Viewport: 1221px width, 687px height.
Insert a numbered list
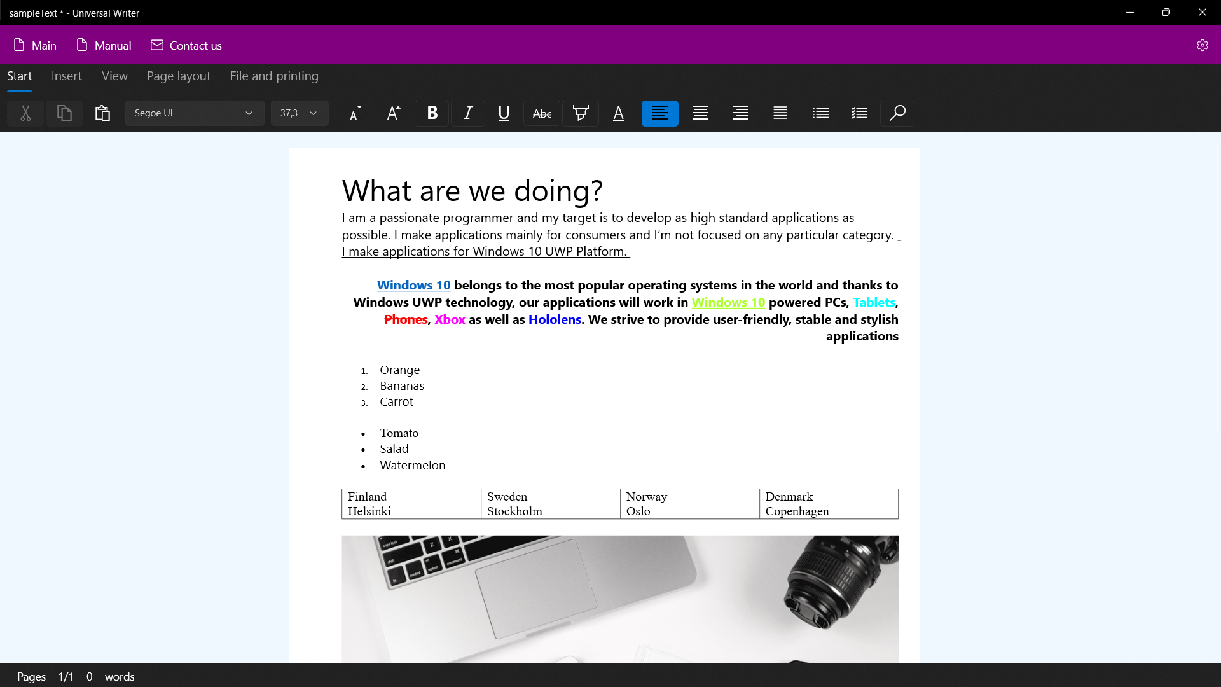[x=859, y=113]
